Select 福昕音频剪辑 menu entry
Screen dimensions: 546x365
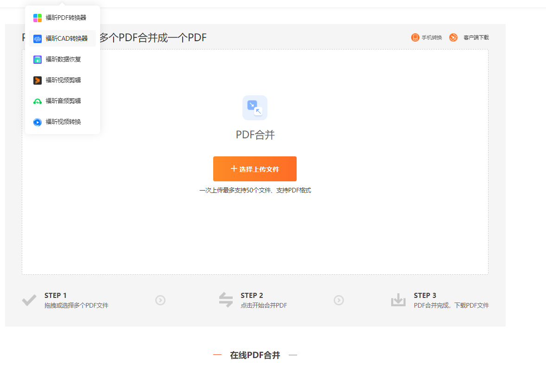(x=62, y=101)
